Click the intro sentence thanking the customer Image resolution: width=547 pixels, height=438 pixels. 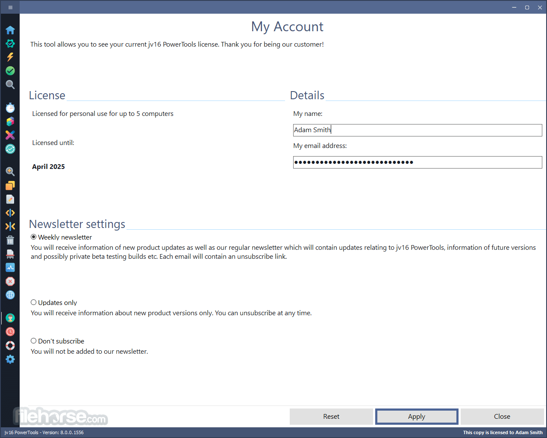(x=177, y=44)
